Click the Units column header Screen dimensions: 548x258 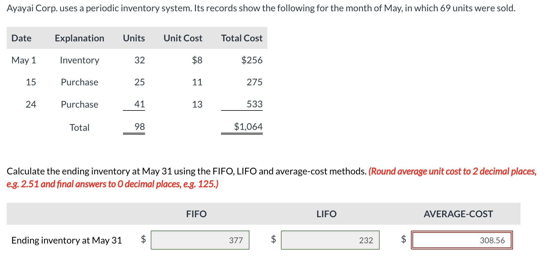[x=134, y=38]
